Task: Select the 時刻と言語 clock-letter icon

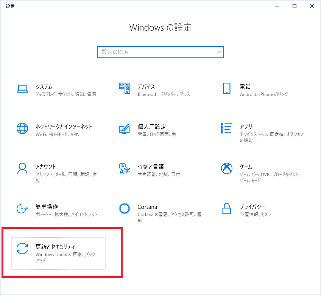Action: [125, 168]
